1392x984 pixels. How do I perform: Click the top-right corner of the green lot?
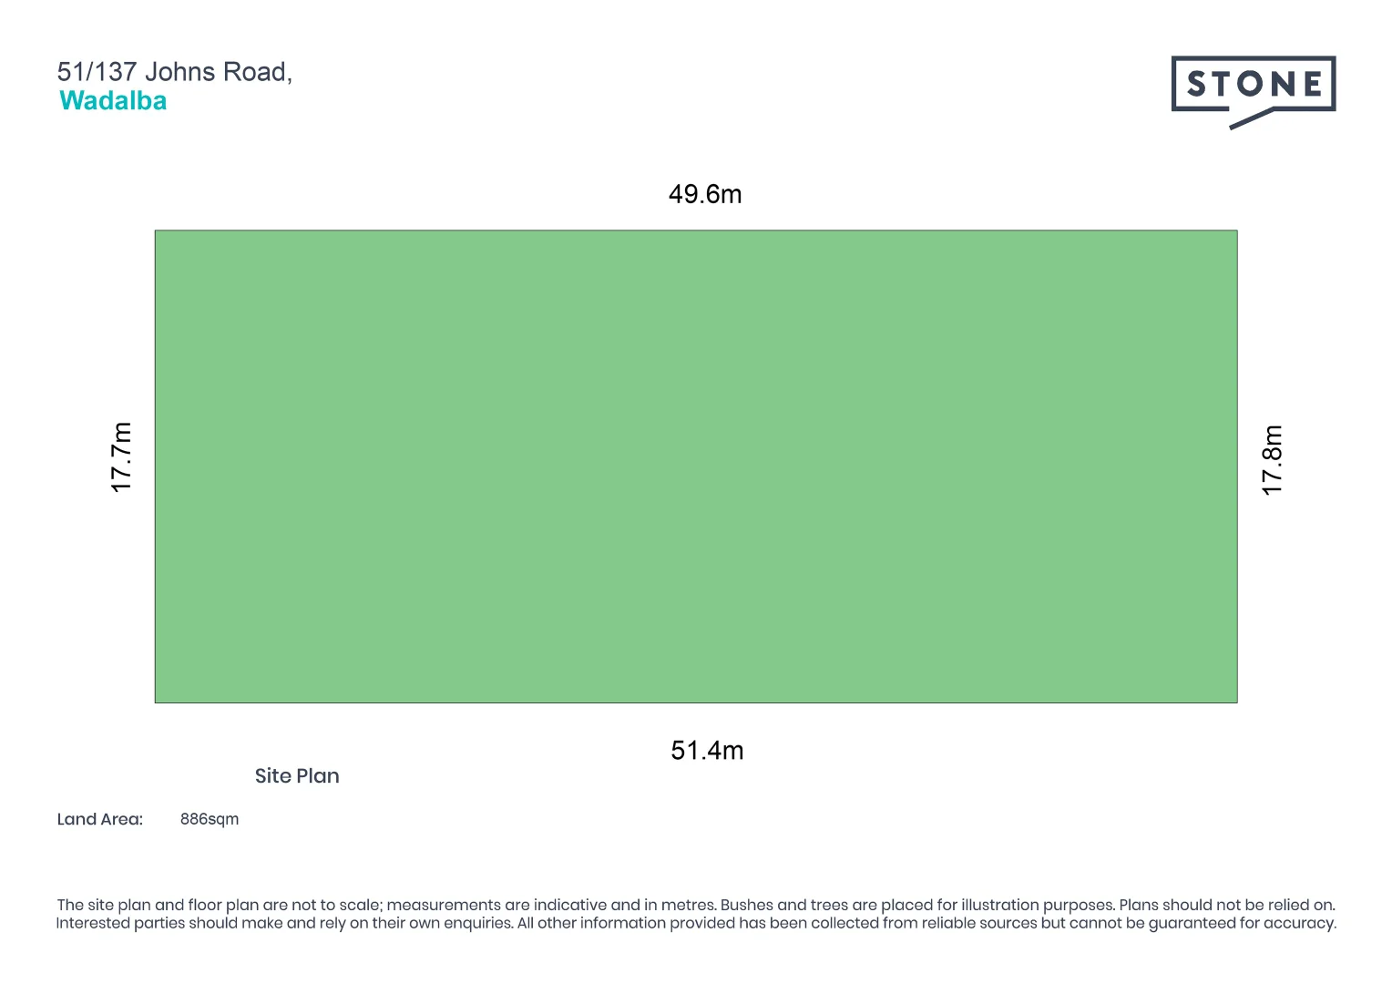pyautogui.click(x=1236, y=231)
